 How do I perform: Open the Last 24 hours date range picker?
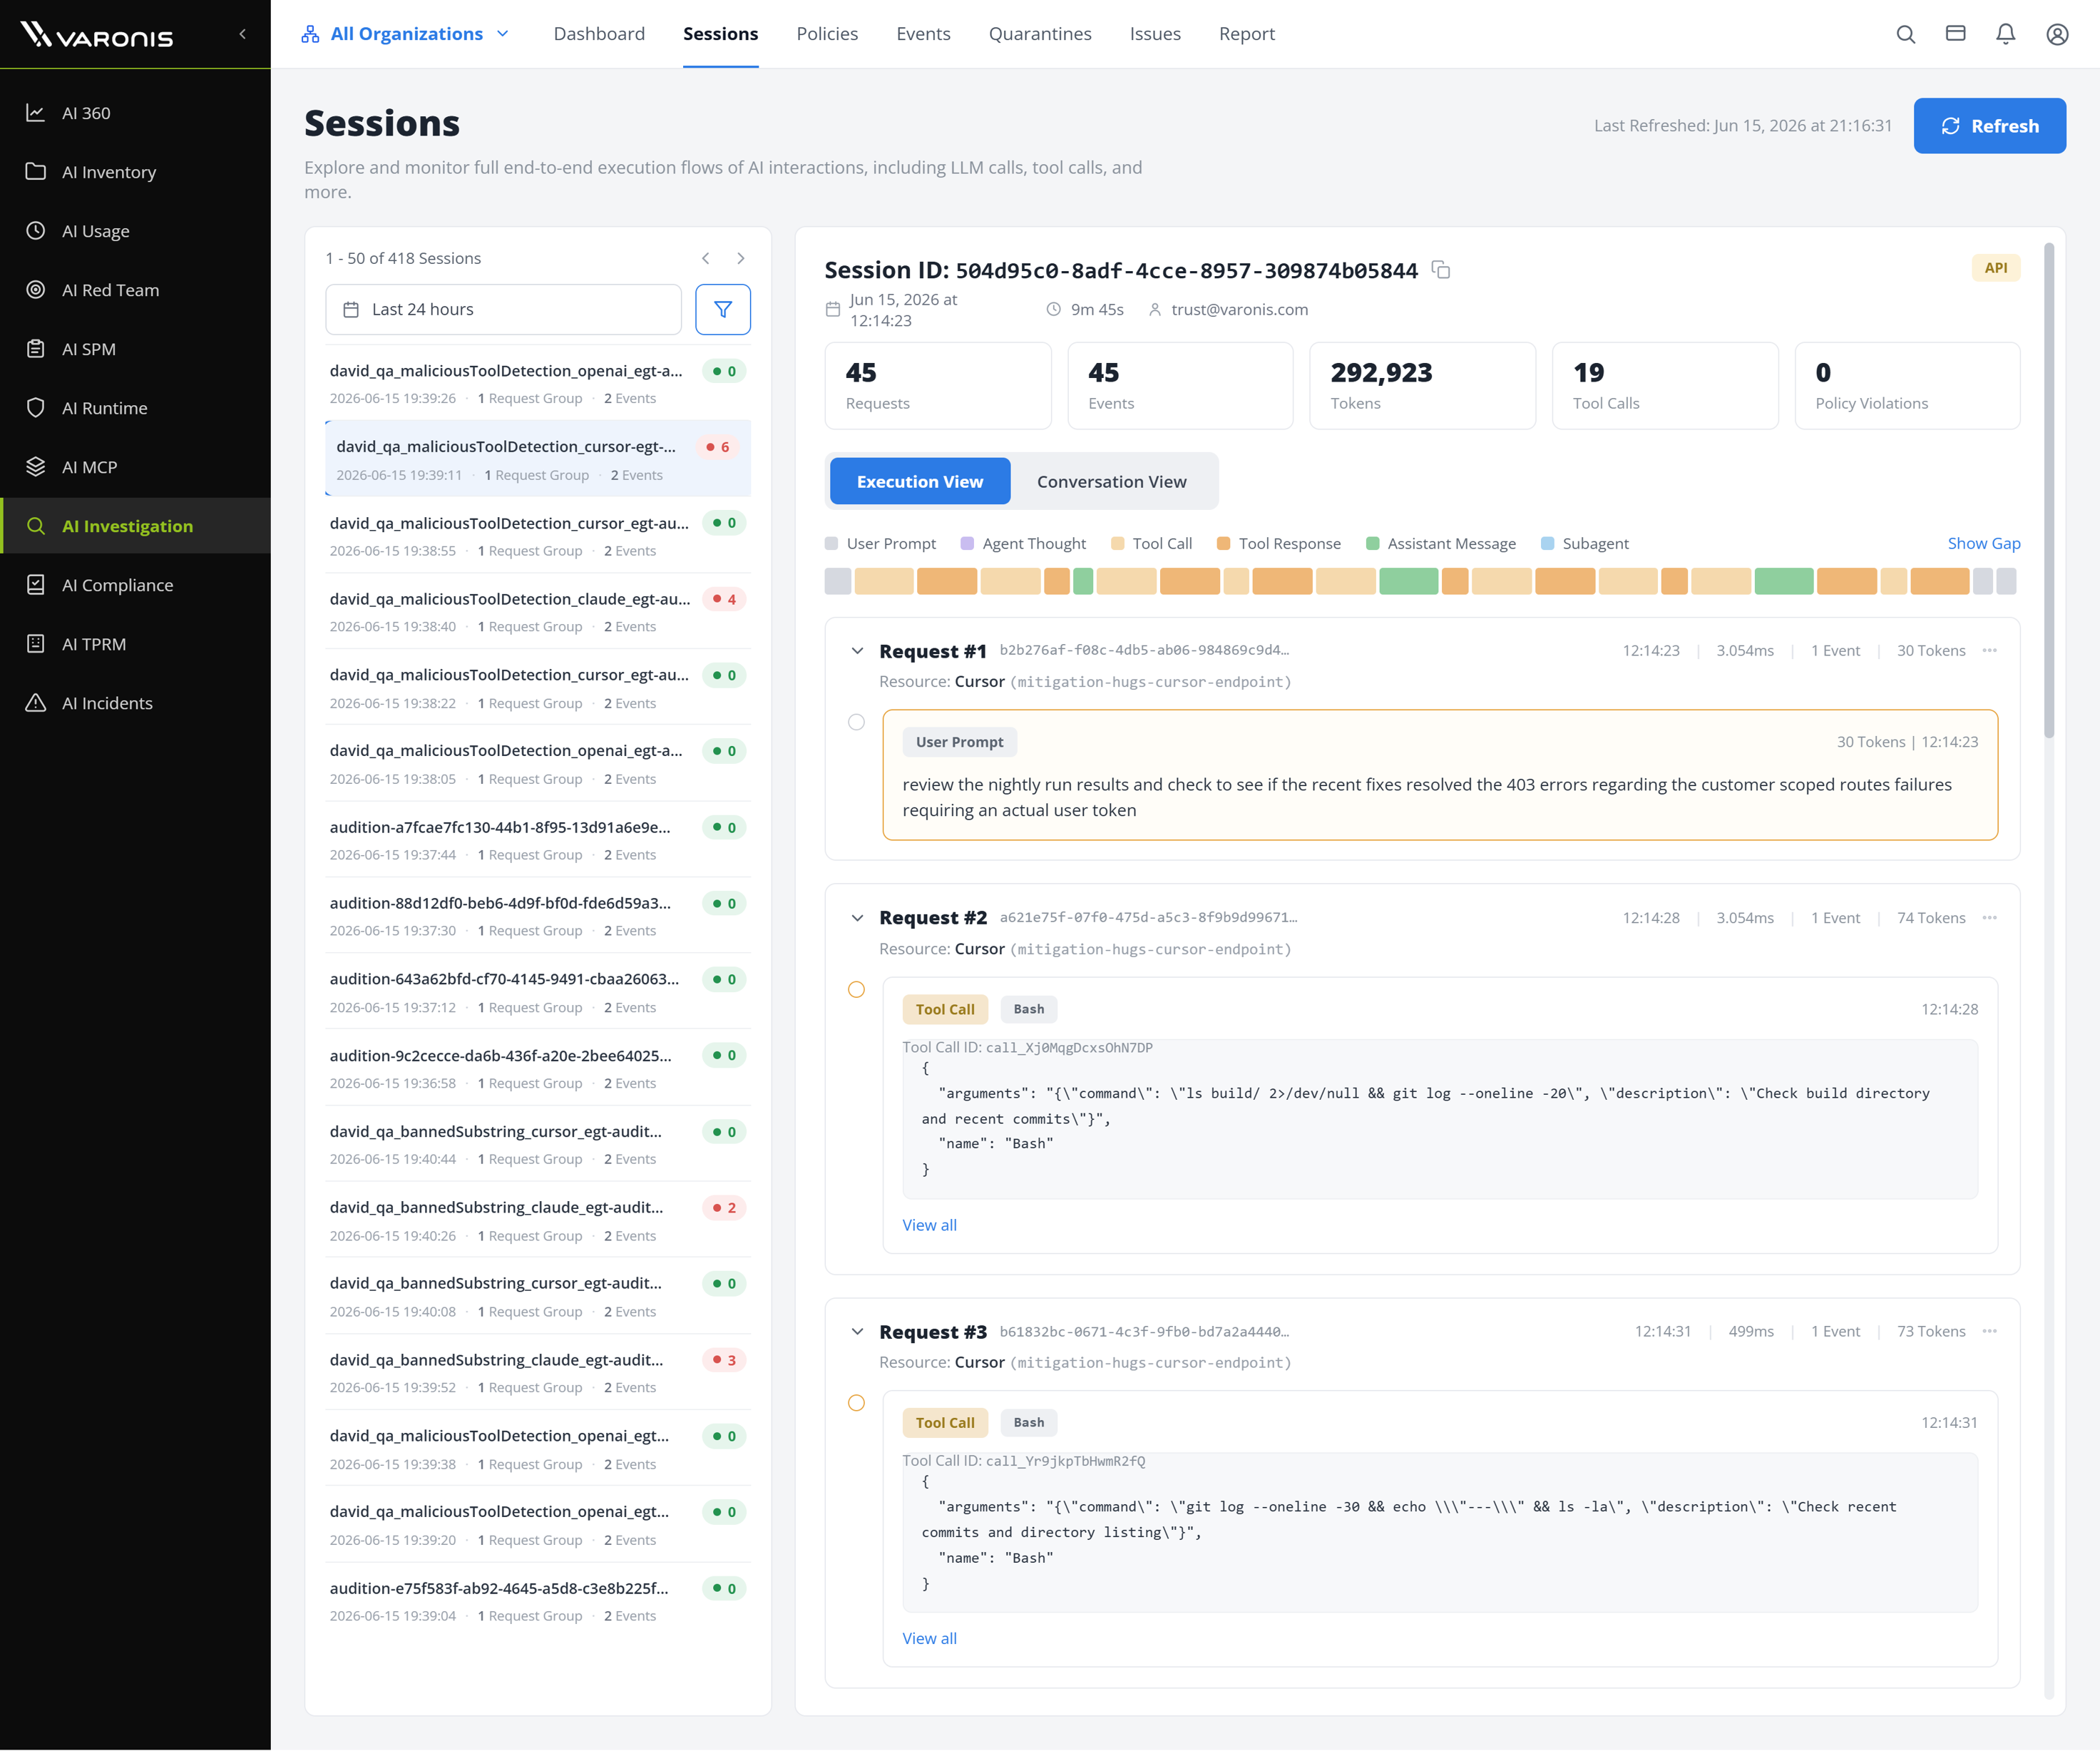[x=503, y=310]
